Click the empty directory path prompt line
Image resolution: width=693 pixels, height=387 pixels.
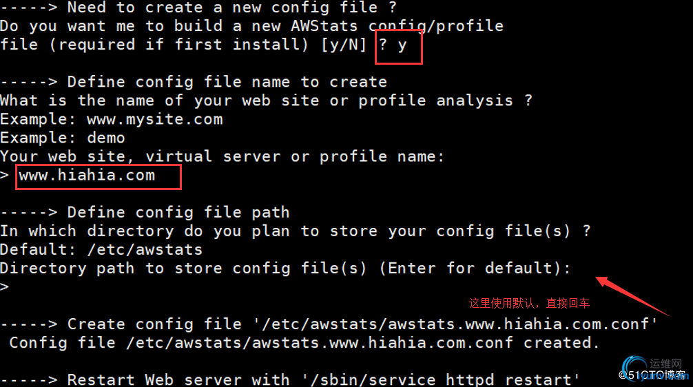pos(5,286)
